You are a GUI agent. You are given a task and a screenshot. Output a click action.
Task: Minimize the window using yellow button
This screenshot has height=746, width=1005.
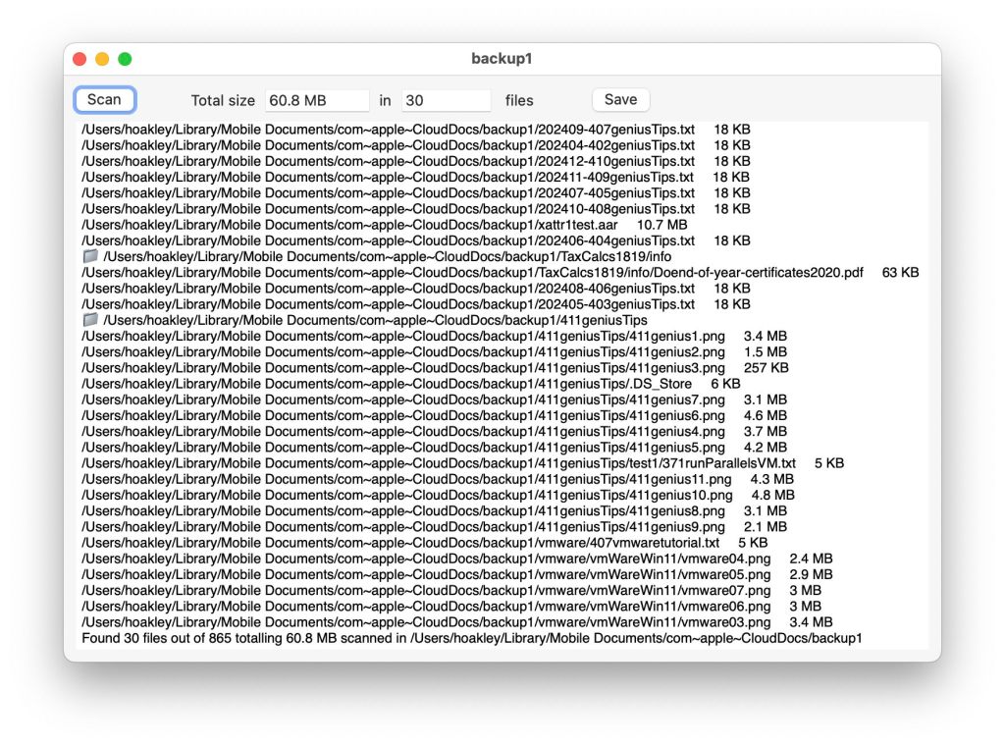click(102, 59)
